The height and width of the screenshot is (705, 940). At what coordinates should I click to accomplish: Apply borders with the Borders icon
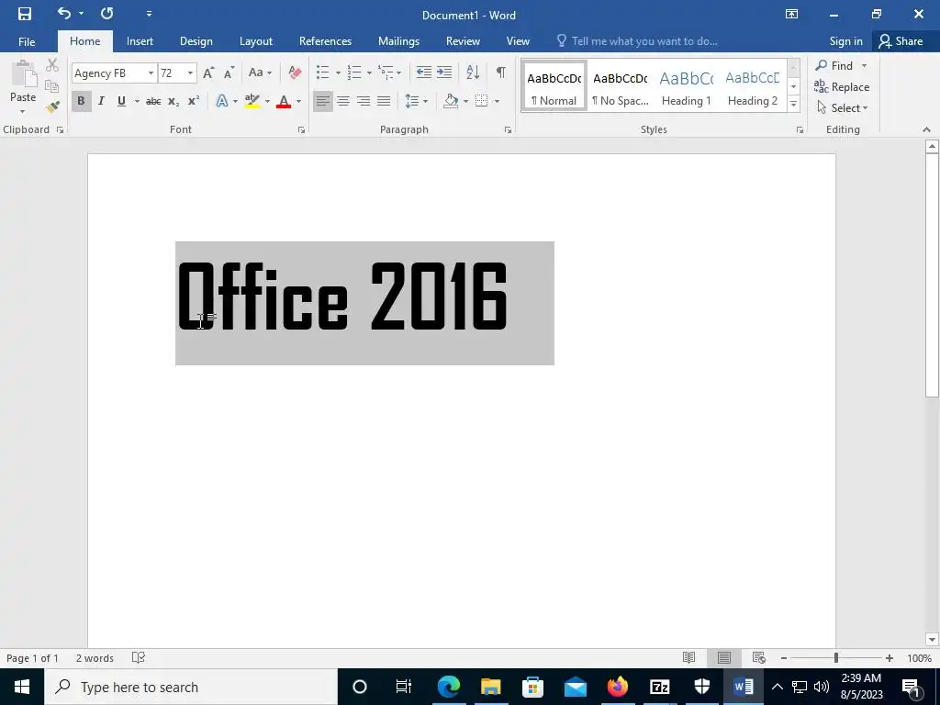(481, 101)
